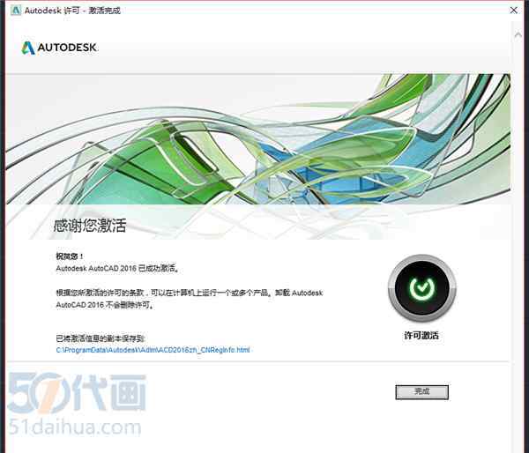Click the 许可激活 label under the icon

(x=421, y=335)
